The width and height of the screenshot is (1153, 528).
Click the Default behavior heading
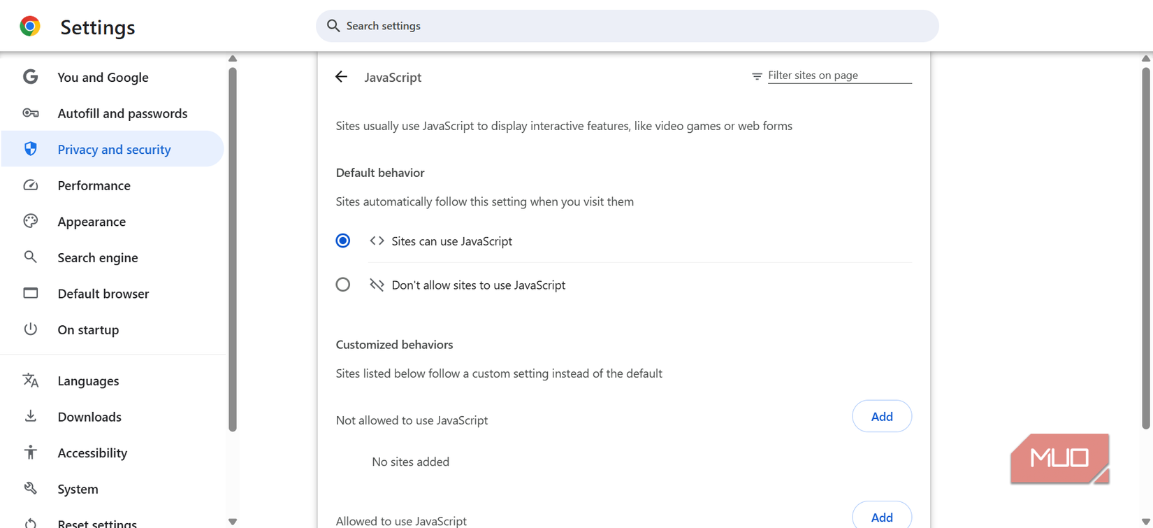tap(380, 173)
